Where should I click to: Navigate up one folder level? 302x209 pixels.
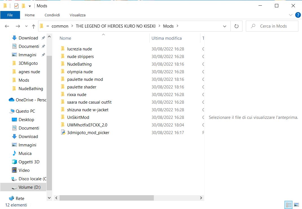(x=34, y=26)
